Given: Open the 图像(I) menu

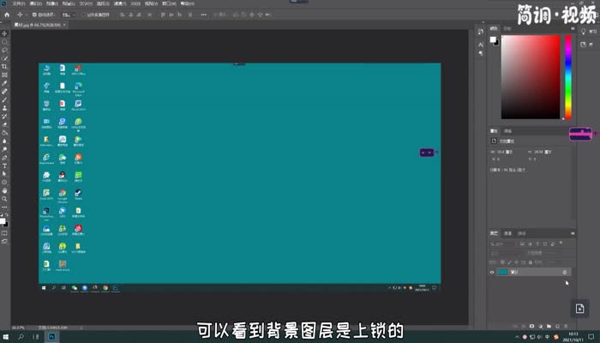Looking at the screenshot, I should pos(52,3).
